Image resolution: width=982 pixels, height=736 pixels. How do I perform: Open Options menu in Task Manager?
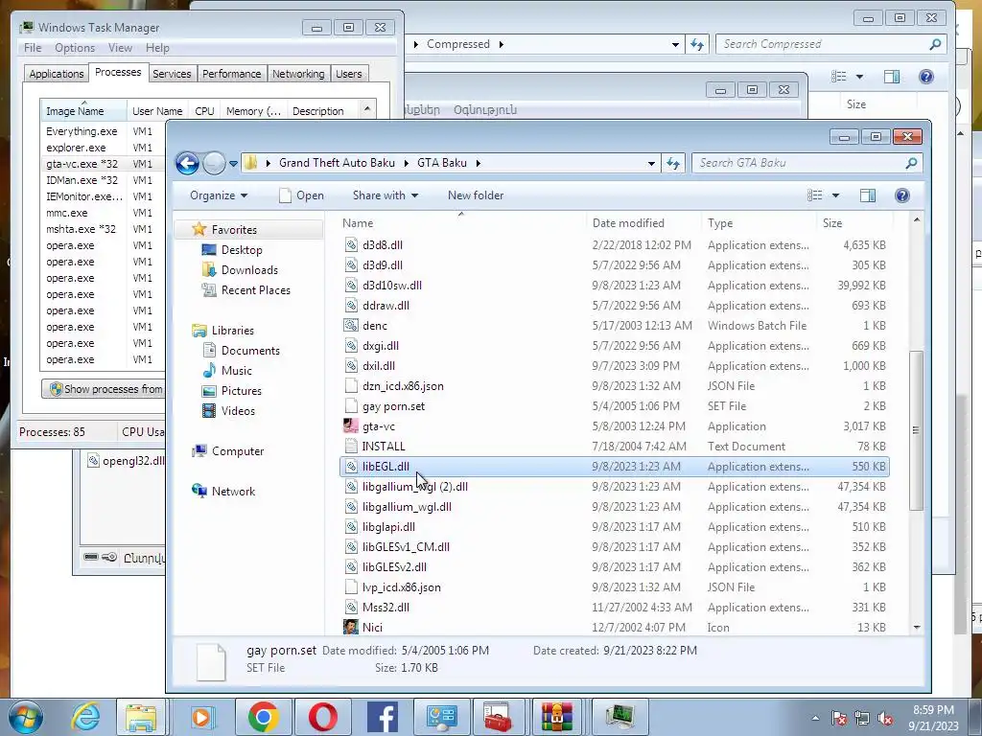coord(75,48)
